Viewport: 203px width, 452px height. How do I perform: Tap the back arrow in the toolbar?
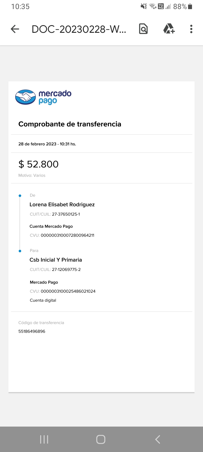coord(15,29)
